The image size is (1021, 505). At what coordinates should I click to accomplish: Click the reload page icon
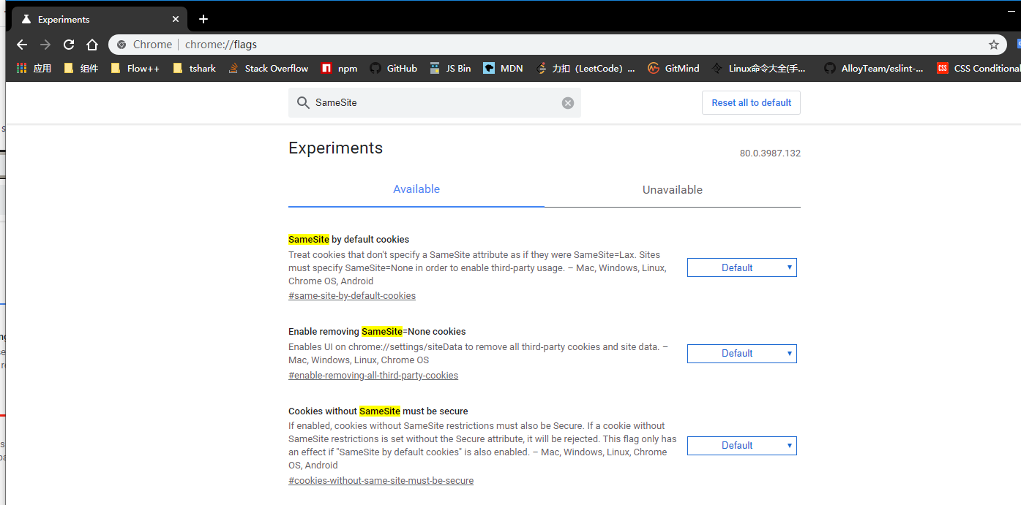pos(68,44)
